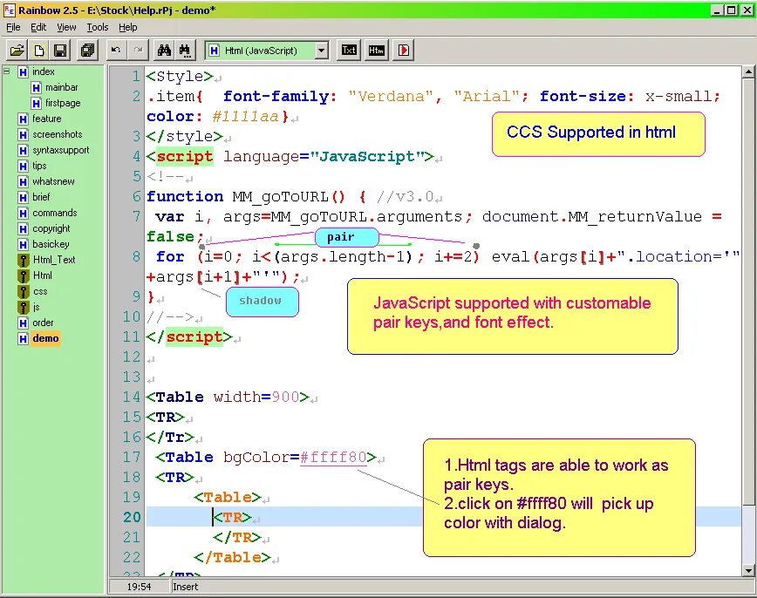Open commands in the project tree
757x598 pixels.
point(55,213)
